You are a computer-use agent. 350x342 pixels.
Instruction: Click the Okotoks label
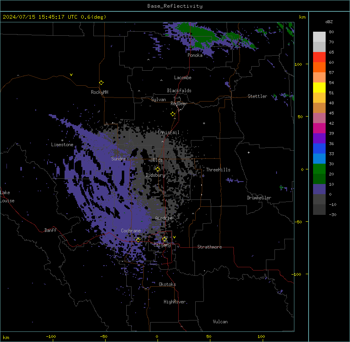(x=167, y=284)
